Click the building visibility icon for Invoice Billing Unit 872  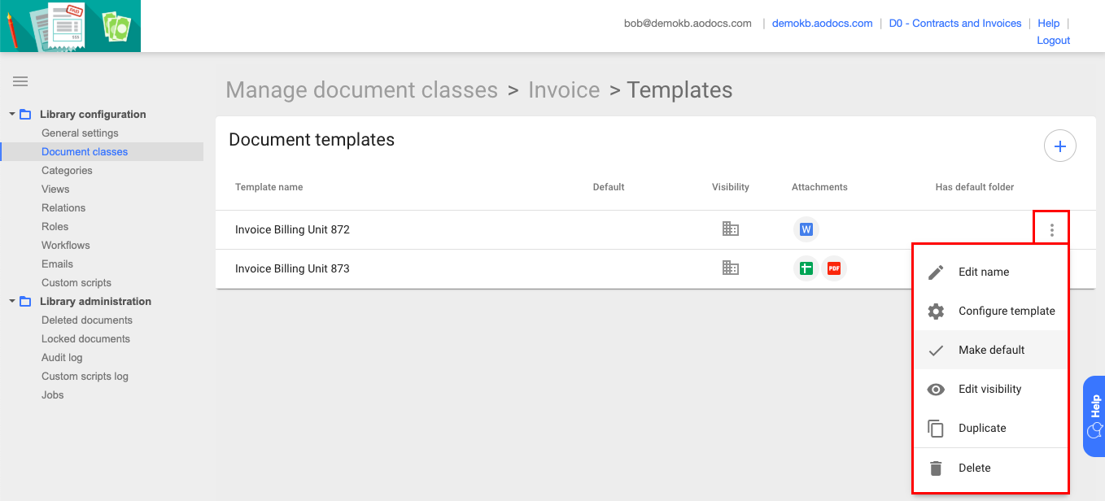point(730,229)
